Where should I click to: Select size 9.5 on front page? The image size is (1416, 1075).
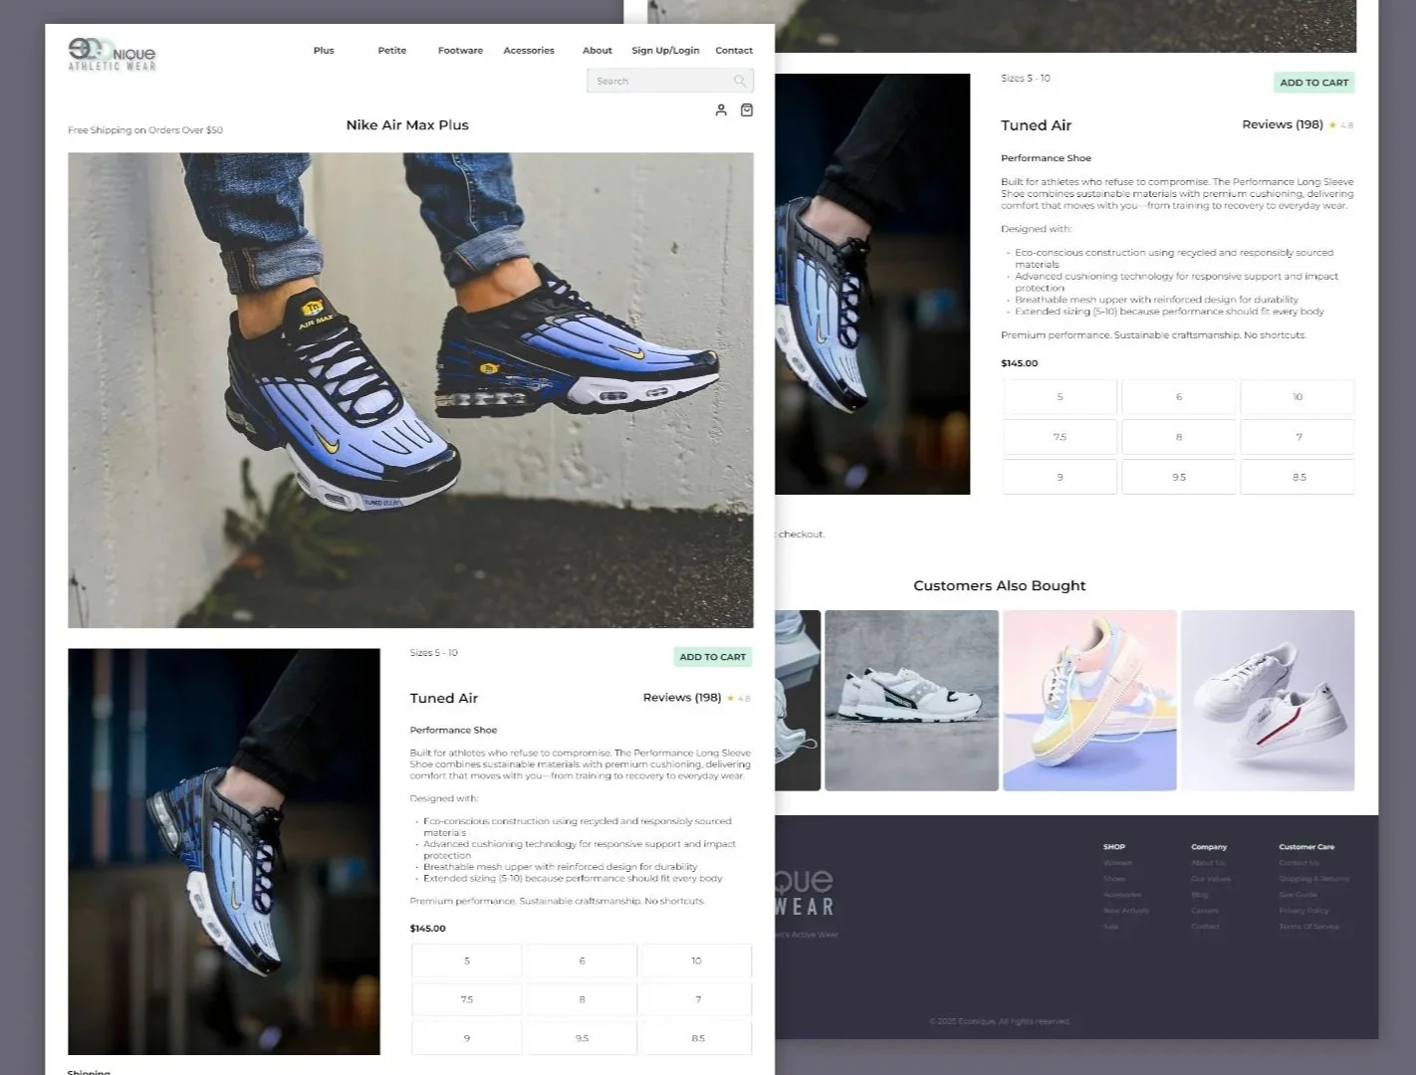click(x=583, y=1038)
